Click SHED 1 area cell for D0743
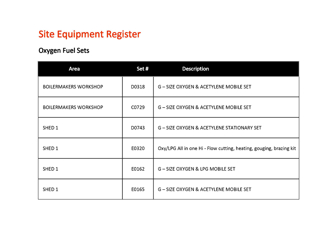This screenshot has width=335, height=232. coord(80,128)
